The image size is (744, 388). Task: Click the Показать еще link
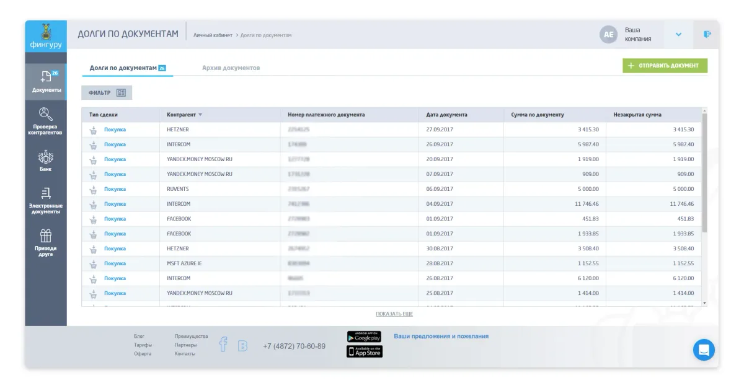pos(394,314)
